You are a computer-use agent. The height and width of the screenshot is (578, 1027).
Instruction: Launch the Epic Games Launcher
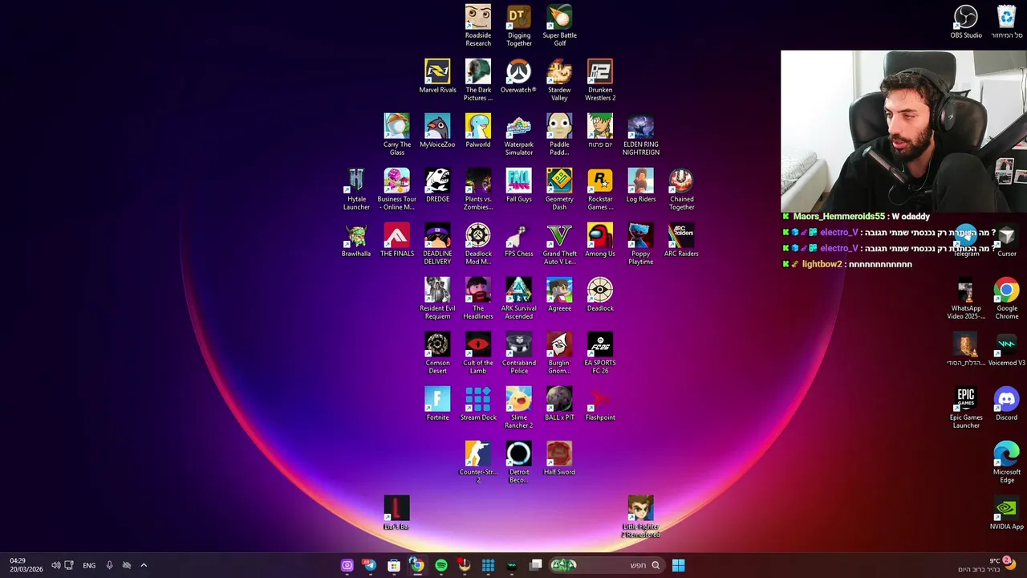[x=966, y=408]
